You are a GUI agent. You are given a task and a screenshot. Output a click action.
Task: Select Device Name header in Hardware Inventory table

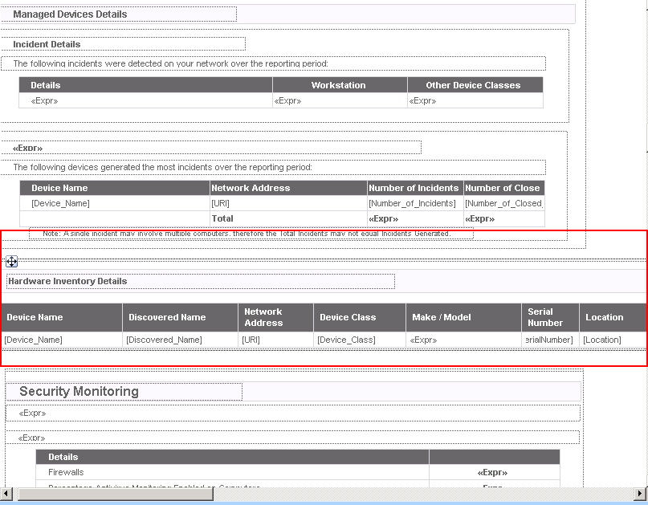pos(62,317)
